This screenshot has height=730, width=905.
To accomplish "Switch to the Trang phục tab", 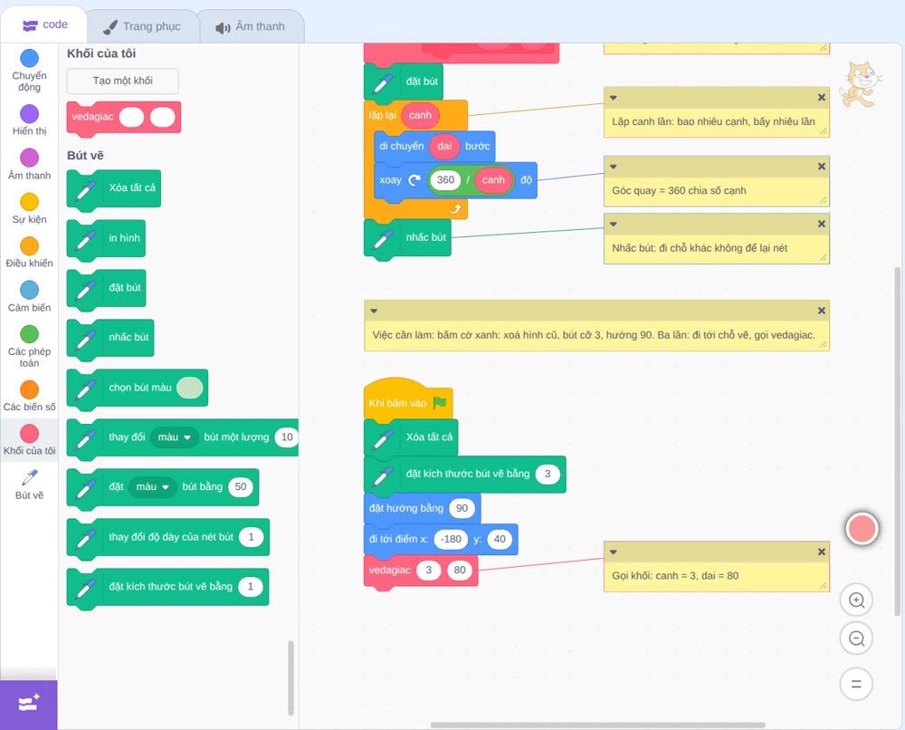I will pyautogui.click(x=142, y=26).
